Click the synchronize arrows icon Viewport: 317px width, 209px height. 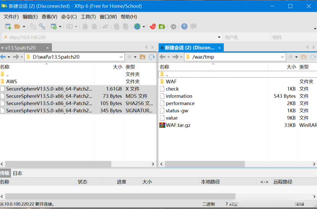click(105, 26)
